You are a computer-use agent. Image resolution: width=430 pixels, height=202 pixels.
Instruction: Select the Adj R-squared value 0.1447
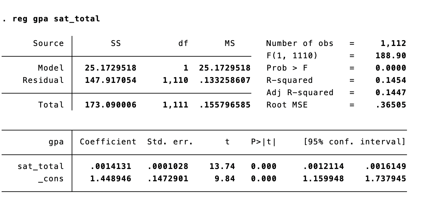(391, 93)
